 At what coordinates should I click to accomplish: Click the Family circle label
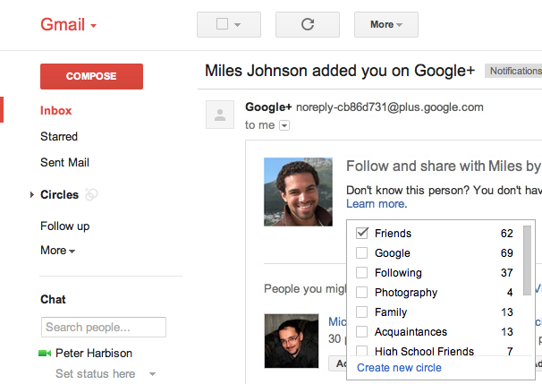[391, 312]
